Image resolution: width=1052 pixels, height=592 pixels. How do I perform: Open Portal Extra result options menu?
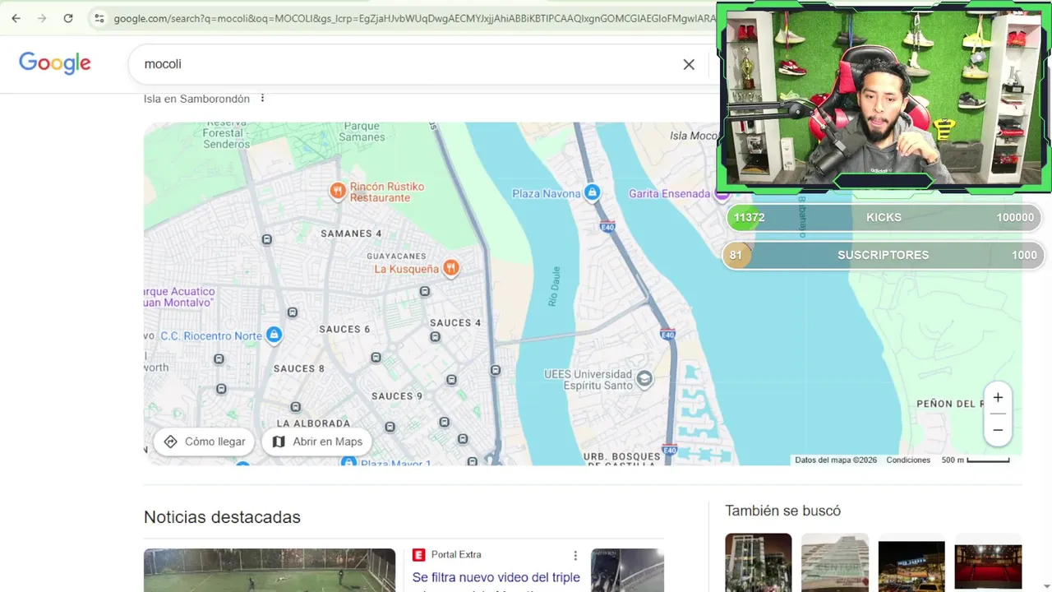click(575, 556)
